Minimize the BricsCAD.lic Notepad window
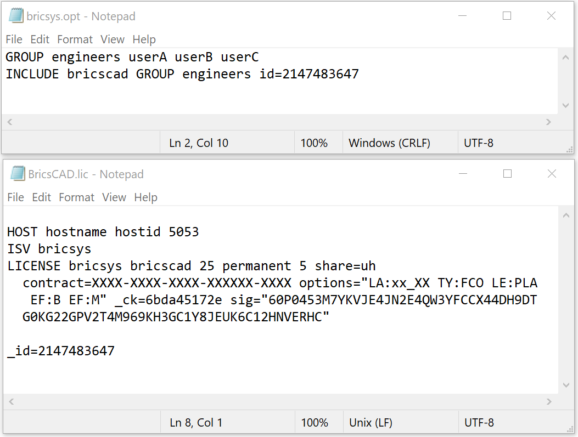This screenshot has height=437, width=578. 463,174
